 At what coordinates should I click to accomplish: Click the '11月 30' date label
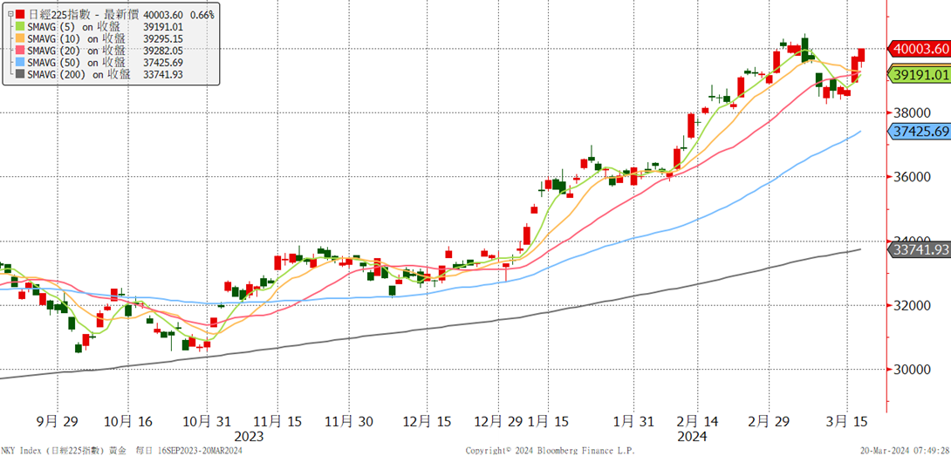click(349, 421)
